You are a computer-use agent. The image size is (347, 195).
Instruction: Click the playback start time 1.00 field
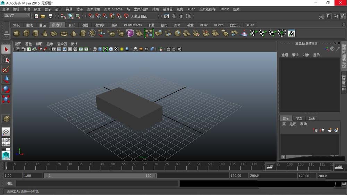(32, 176)
